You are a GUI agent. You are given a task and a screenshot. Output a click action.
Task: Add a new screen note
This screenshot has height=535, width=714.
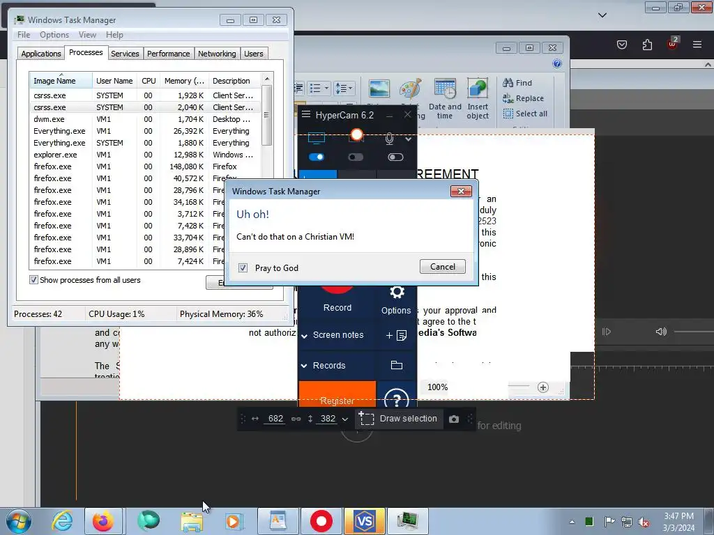point(396,335)
